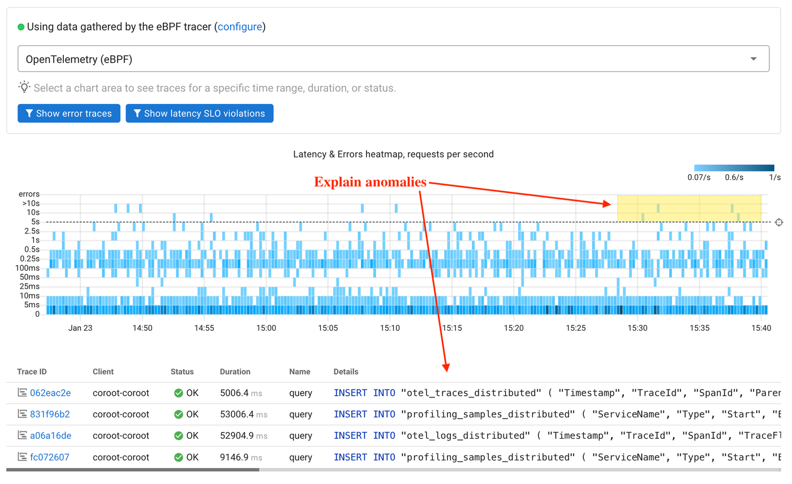This screenshot has width=792, height=484.
Task: Click the crosshair icon beside the 5s SLO line
Action: [779, 222]
